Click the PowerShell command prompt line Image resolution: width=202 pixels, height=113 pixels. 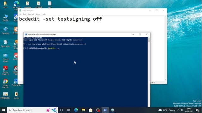[41, 48]
